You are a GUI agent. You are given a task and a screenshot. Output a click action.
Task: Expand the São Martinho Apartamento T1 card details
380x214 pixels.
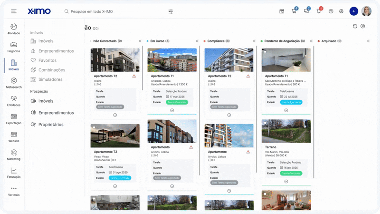coord(286,110)
